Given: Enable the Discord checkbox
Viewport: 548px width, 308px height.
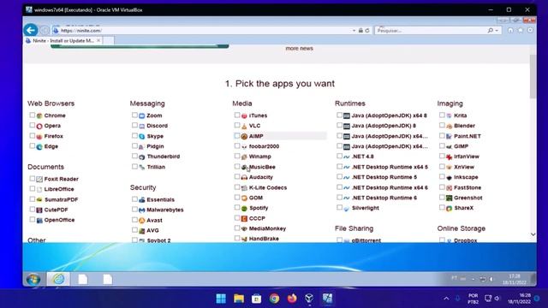Looking at the screenshot, I should (134, 125).
